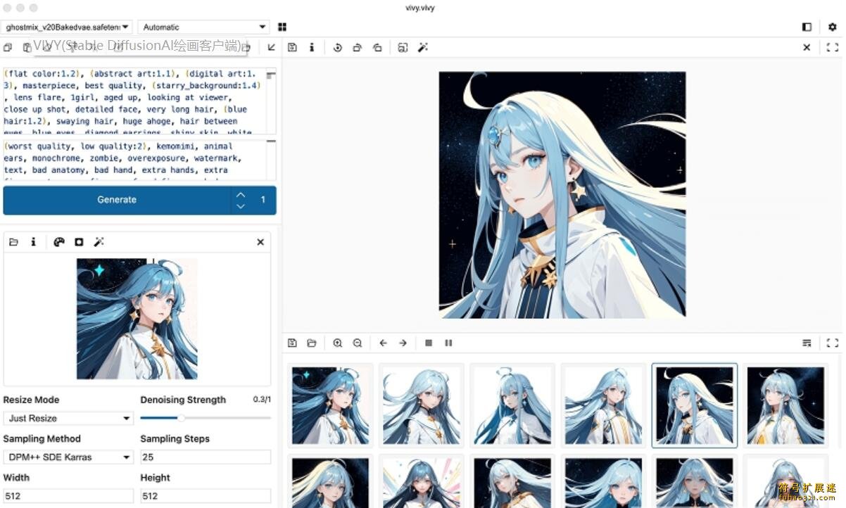This screenshot has height=508, width=846.
Task: Pause generation with the pause button
Action: [448, 343]
